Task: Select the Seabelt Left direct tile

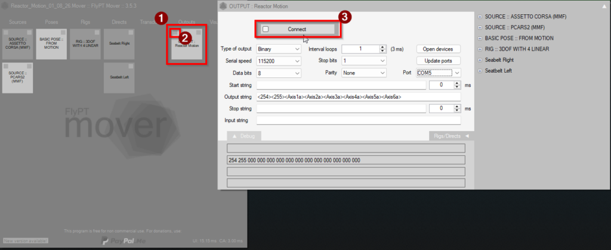Action: pyautogui.click(x=119, y=78)
